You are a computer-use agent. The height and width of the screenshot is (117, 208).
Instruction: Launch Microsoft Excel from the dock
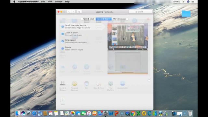coord(138,113)
